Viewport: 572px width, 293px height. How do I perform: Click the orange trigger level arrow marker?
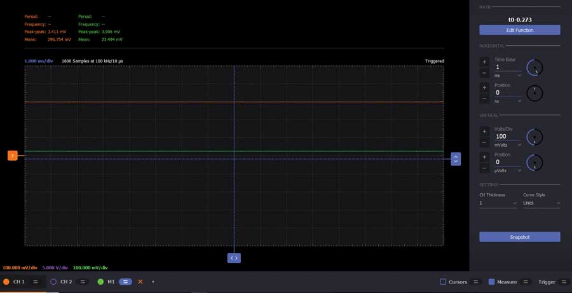pos(12,155)
